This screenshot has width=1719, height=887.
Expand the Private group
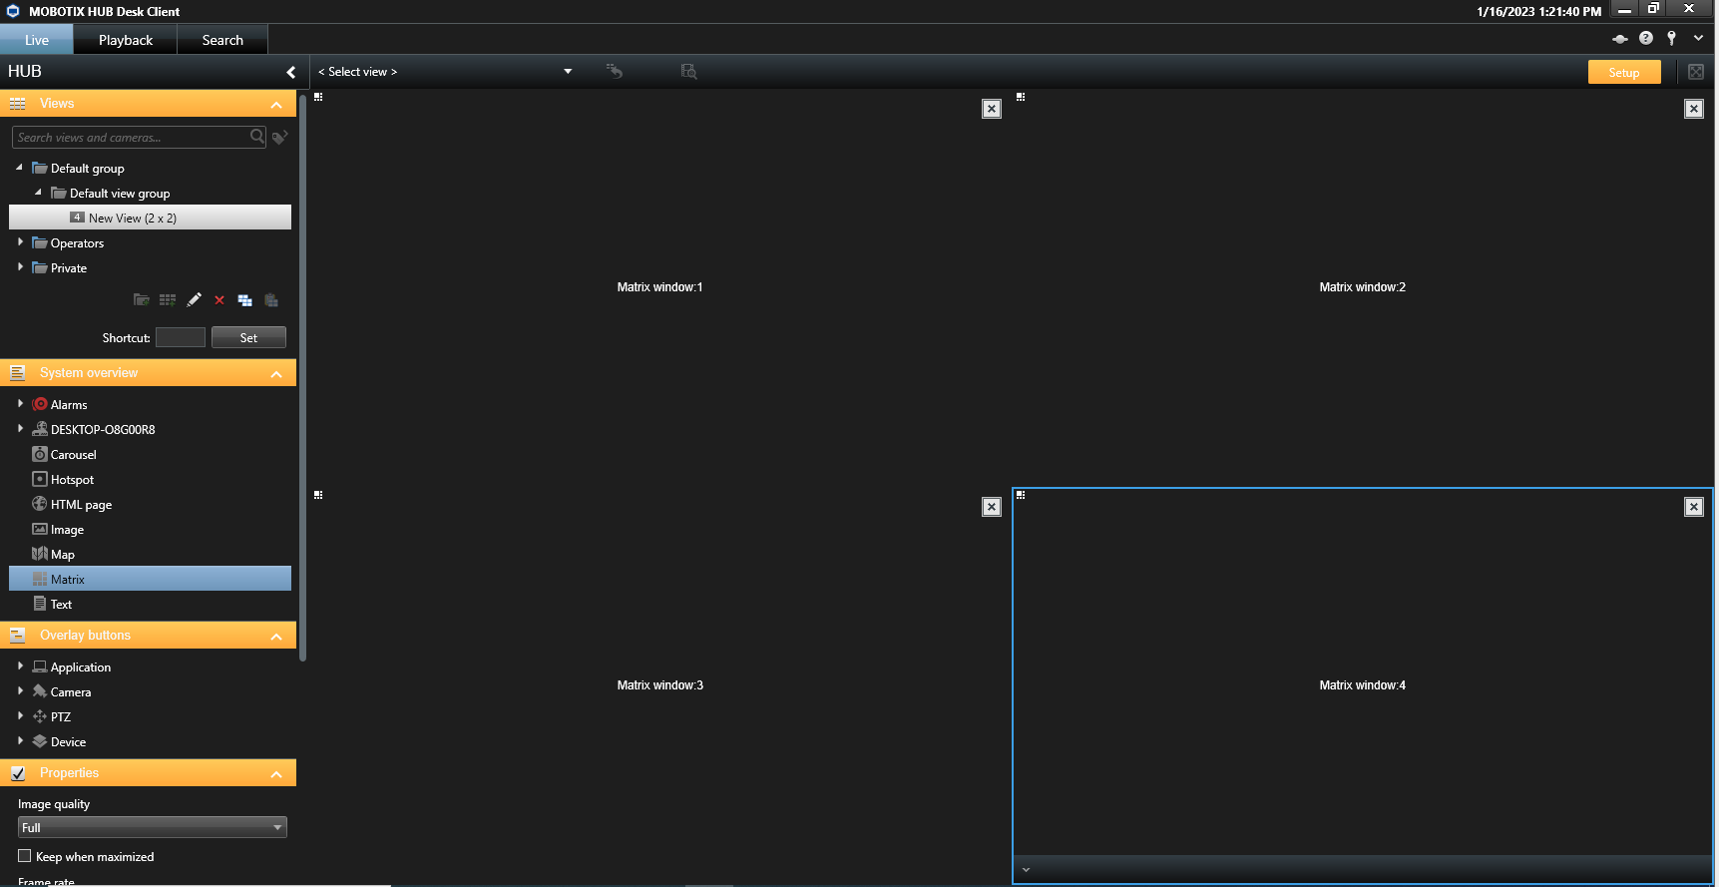(x=20, y=267)
